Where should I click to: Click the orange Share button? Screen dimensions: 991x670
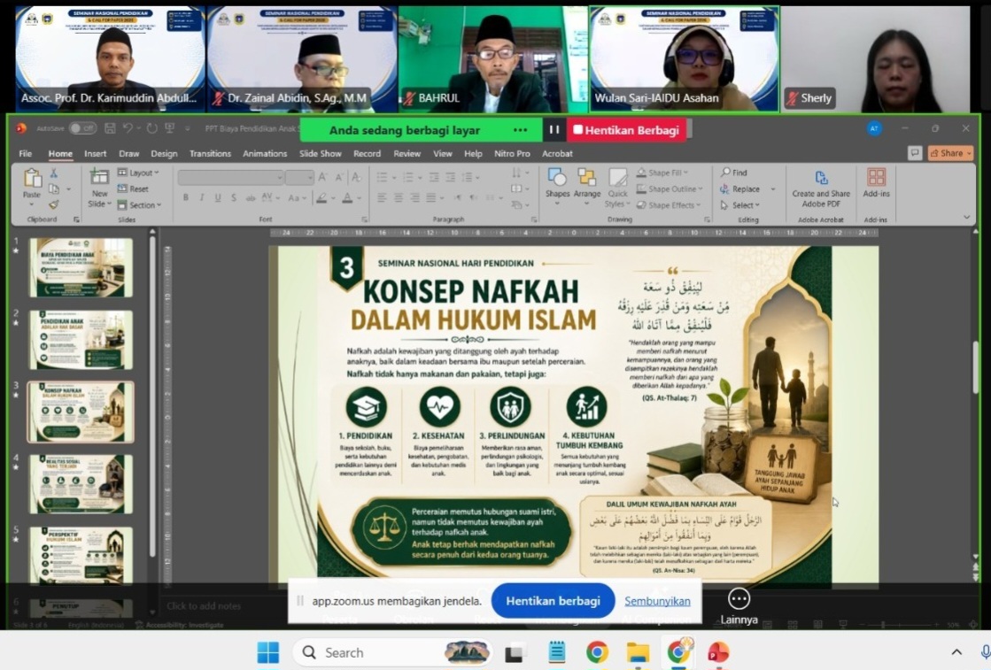[950, 153]
